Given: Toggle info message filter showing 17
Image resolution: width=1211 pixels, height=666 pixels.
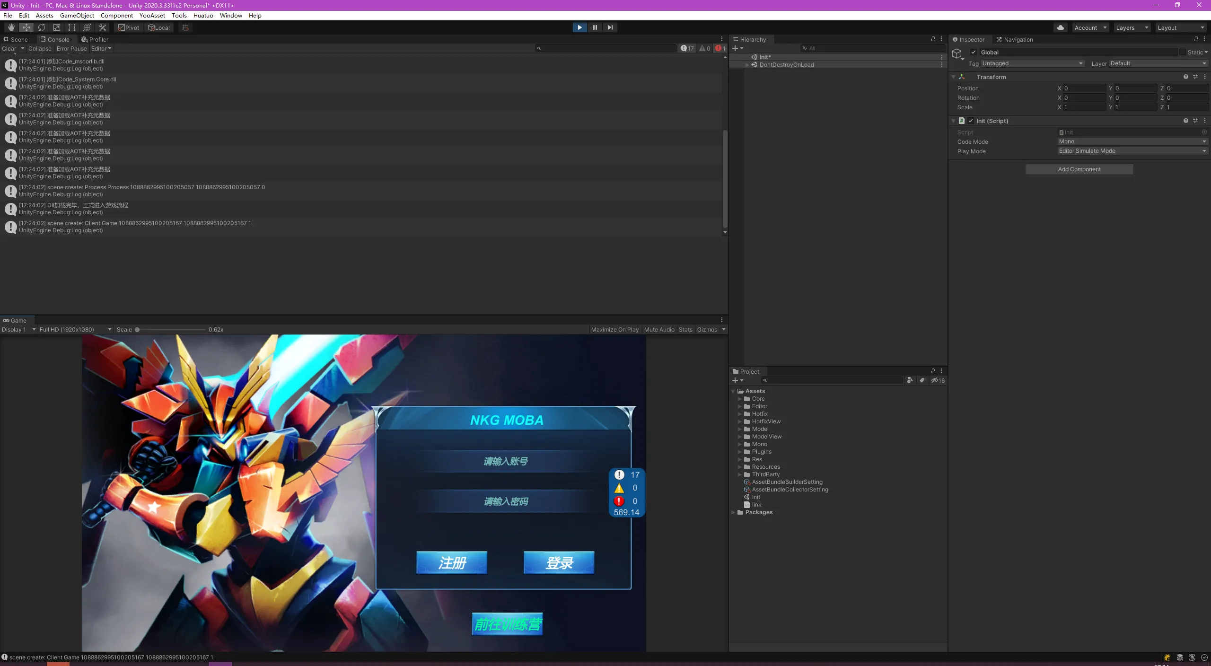Looking at the screenshot, I should pyautogui.click(x=687, y=48).
